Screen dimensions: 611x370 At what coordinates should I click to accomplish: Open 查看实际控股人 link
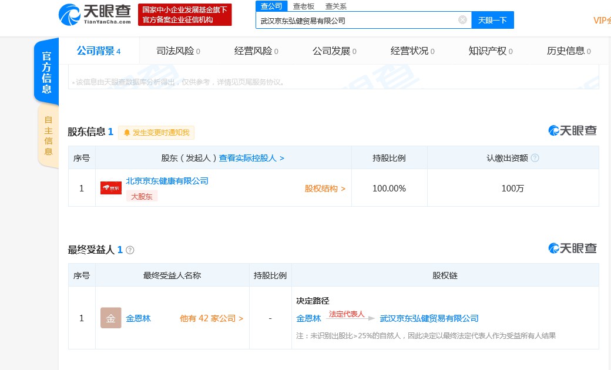click(x=251, y=158)
